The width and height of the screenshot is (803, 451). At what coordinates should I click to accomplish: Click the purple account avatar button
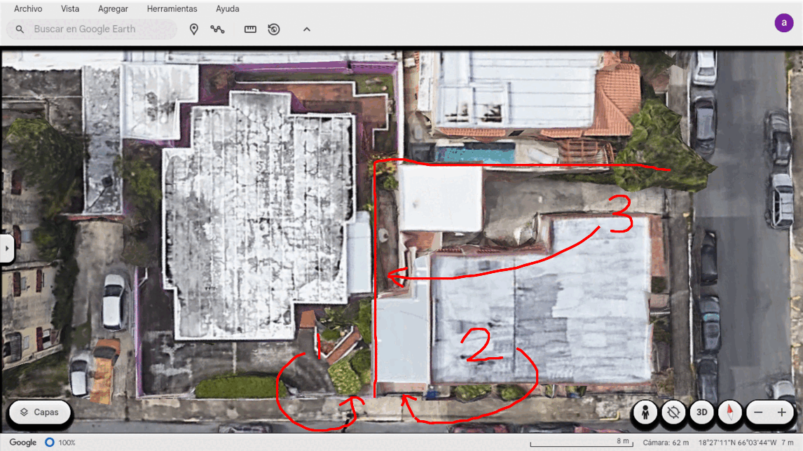pos(784,22)
